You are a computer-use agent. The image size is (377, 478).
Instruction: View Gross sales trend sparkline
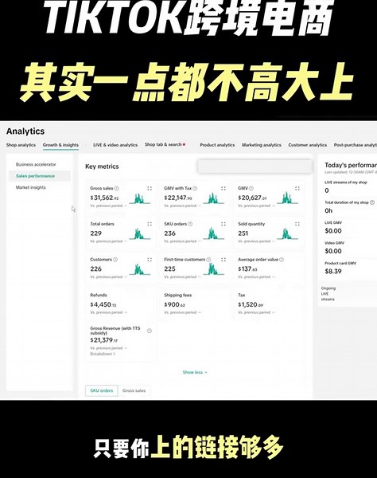point(140,198)
